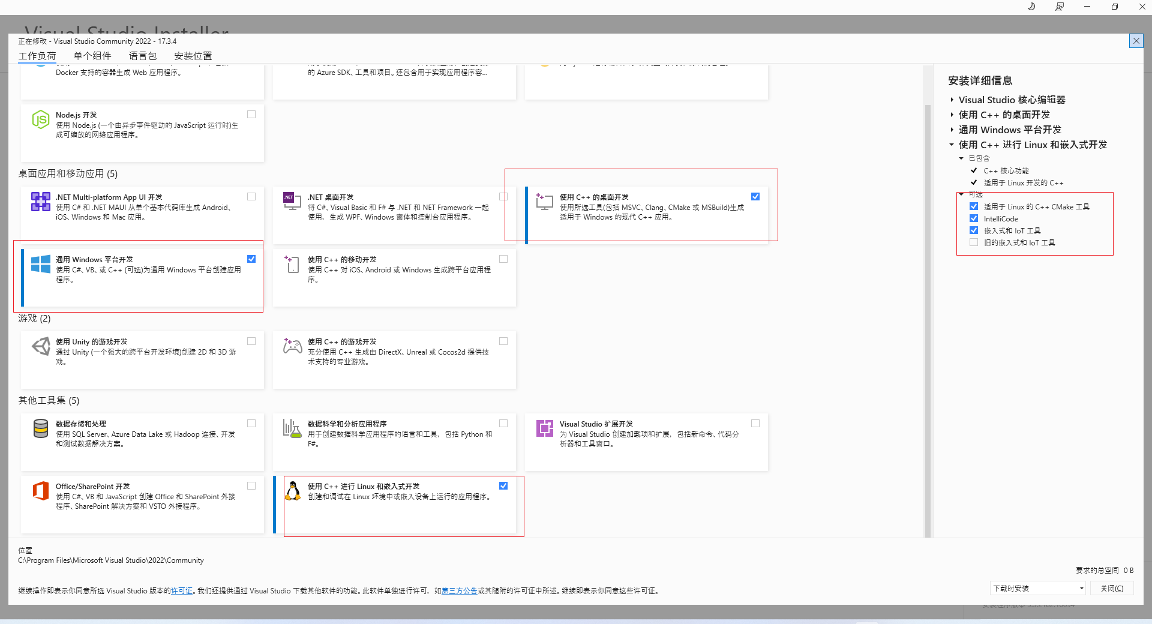The height and width of the screenshot is (624, 1152).
Task: Enable the old embedded and IoT tools option
Action: point(974,242)
